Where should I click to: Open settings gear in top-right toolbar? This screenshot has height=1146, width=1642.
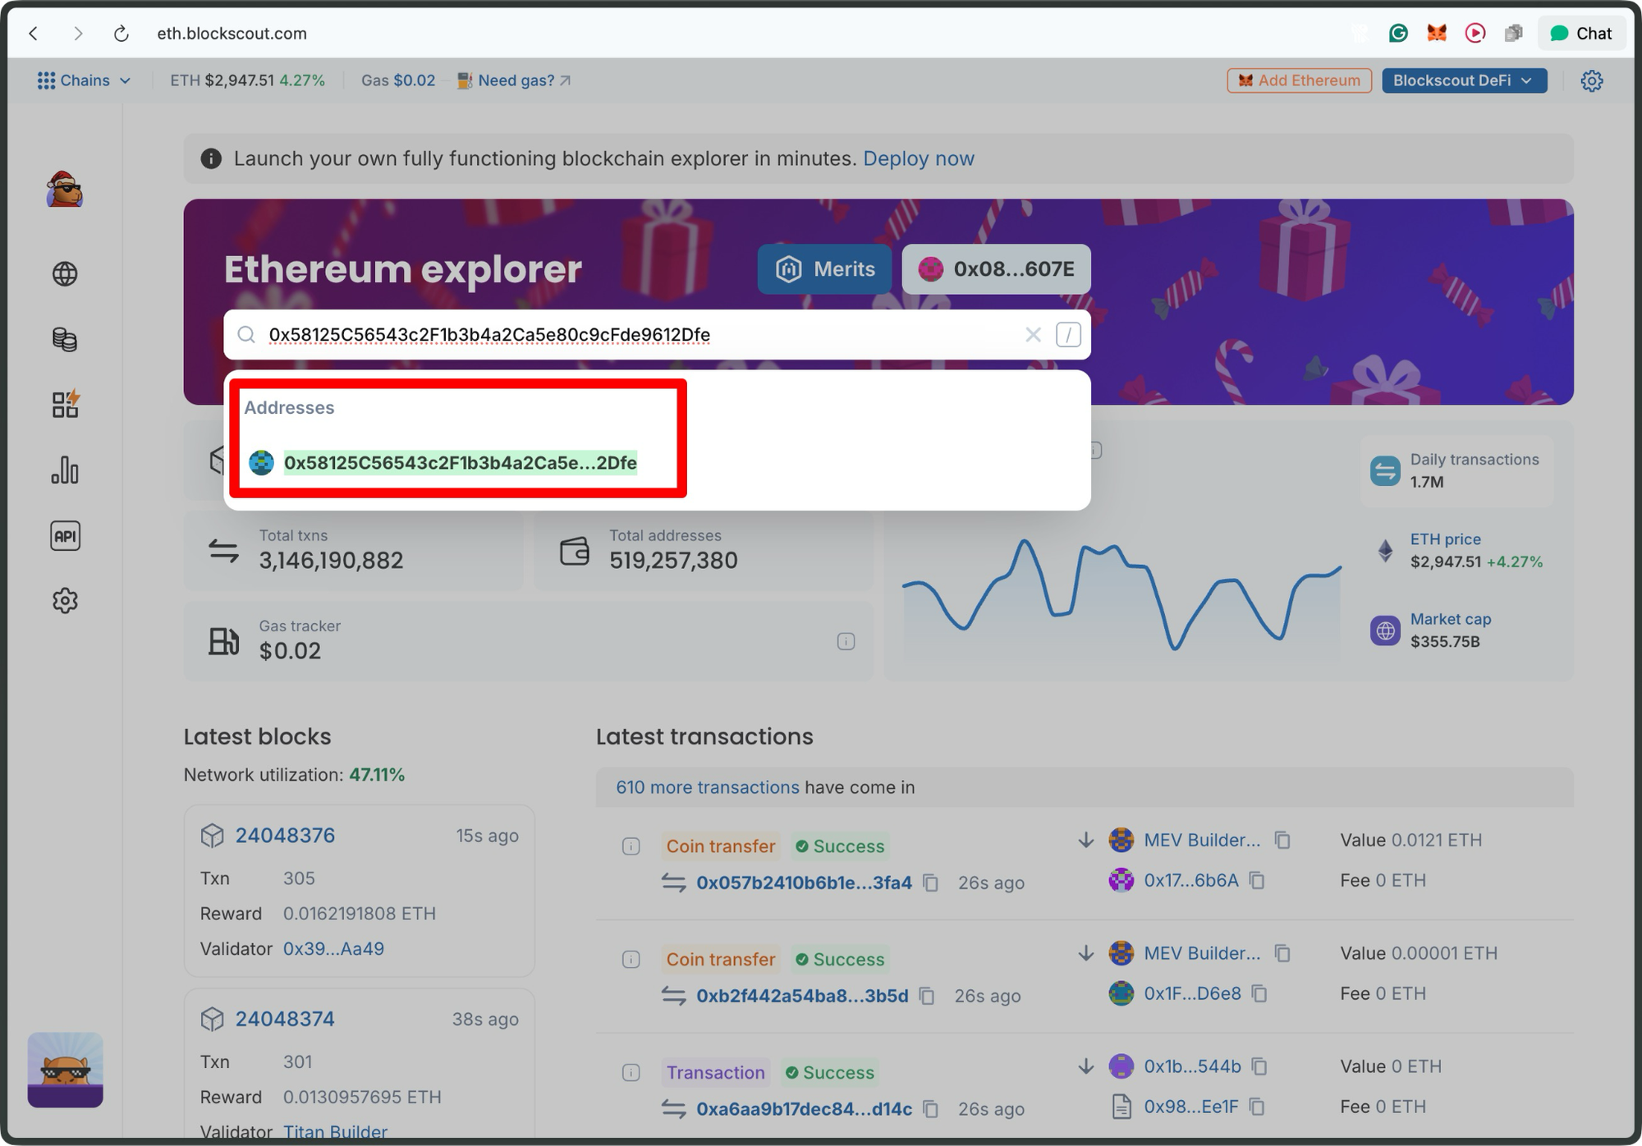1592,80
